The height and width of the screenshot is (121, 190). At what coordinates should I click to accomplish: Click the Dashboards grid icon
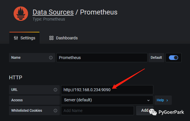[x=51, y=38]
